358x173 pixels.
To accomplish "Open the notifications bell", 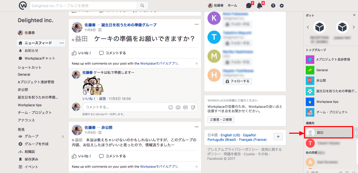I will pyautogui.click(x=260, y=5).
